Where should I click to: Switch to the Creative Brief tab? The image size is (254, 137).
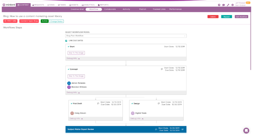tap(77, 9)
